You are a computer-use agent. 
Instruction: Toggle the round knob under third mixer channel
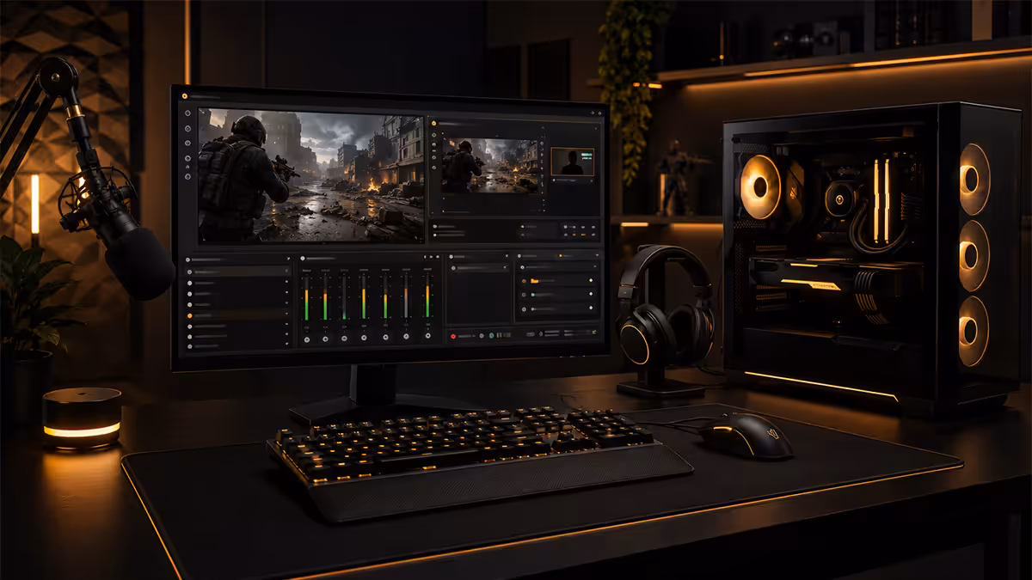click(344, 338)
